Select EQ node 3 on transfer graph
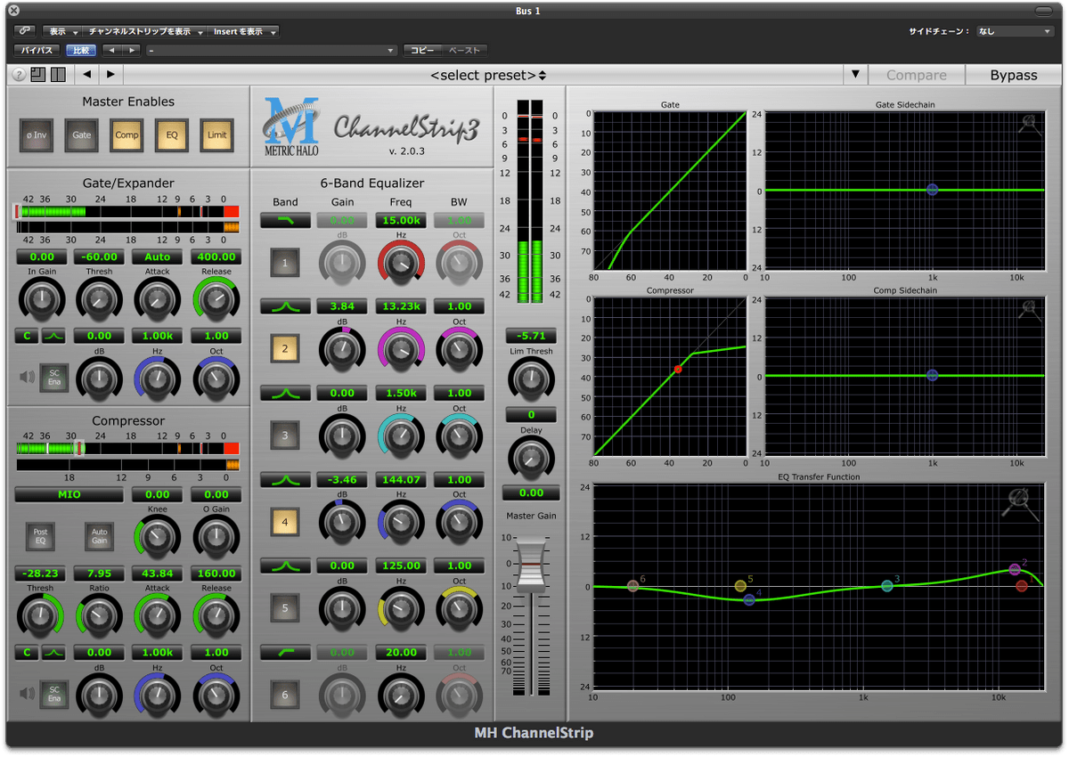 (x=887, y=585)
